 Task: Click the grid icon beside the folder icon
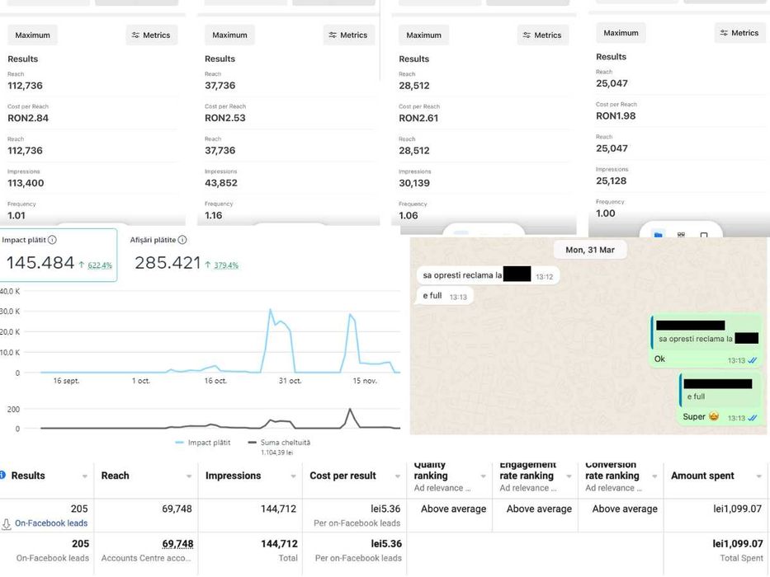pyautogui.click(x=681, y=235)
